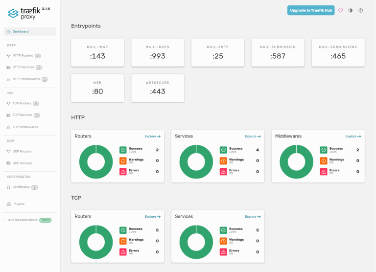The width and height of the screenshot is (376, 272).
Task: Select the MAIL-SMTP :25 entrypoint card
Action: point(218,52)
